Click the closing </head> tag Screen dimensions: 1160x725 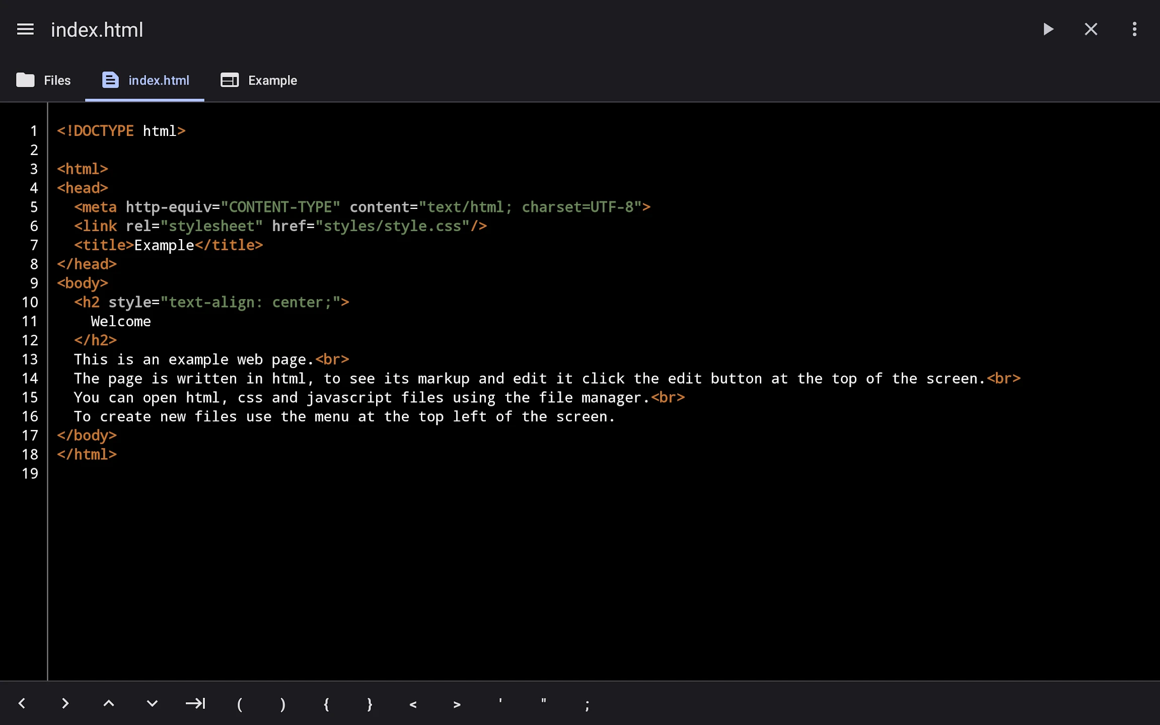click(x=87, y=264)
